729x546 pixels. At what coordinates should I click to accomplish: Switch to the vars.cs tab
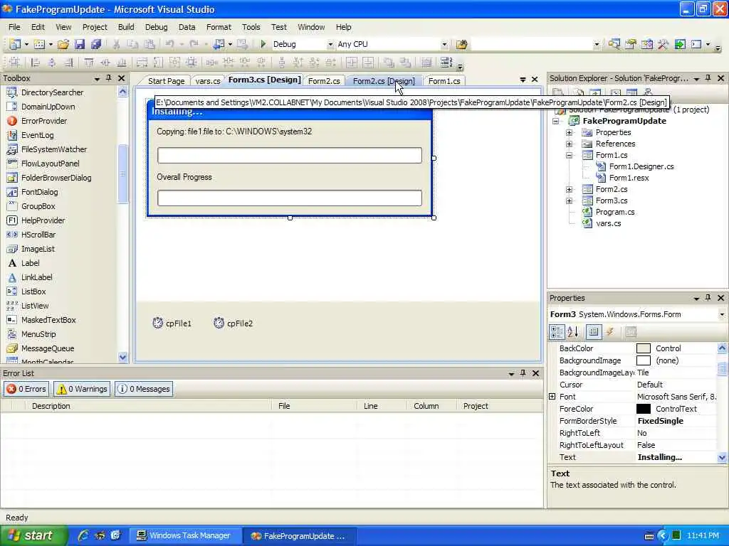coord(208,81)
